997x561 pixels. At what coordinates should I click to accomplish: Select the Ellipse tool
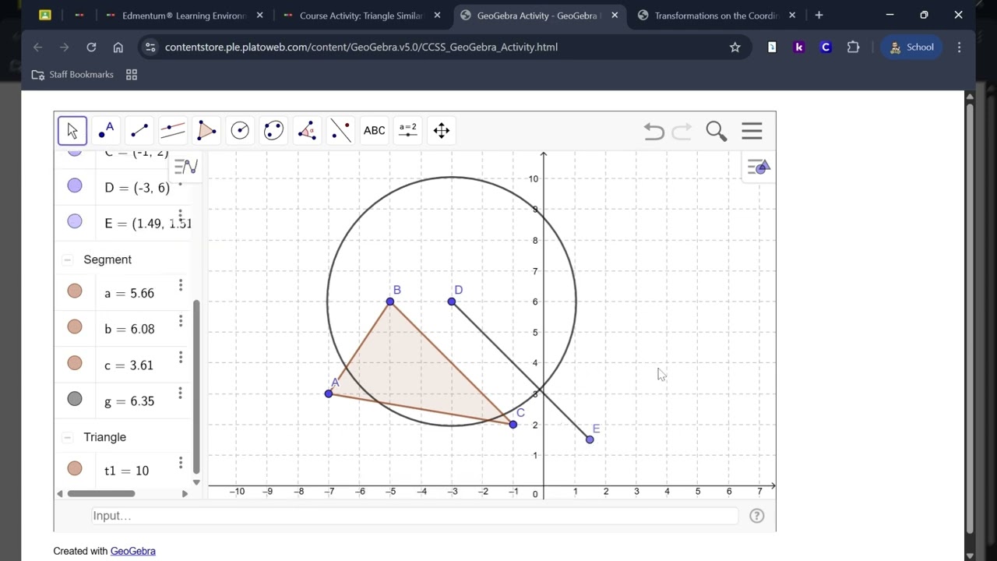[x=273, y=130]
